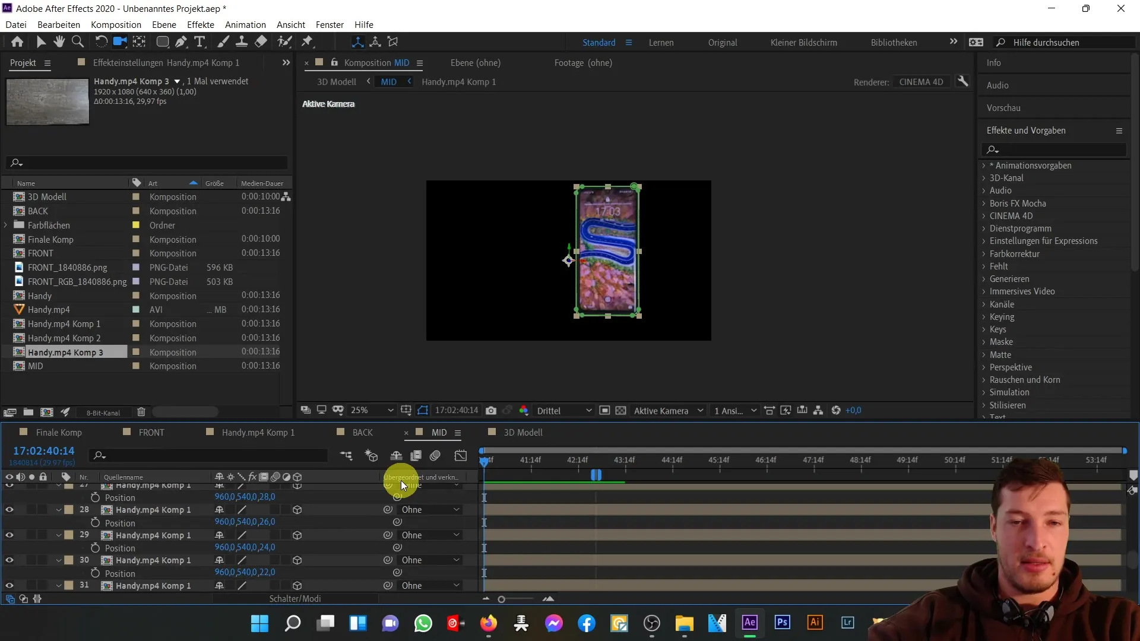1140x641 pixels.
Task: Select the Hand tool
Action: (x=59, y=42)
